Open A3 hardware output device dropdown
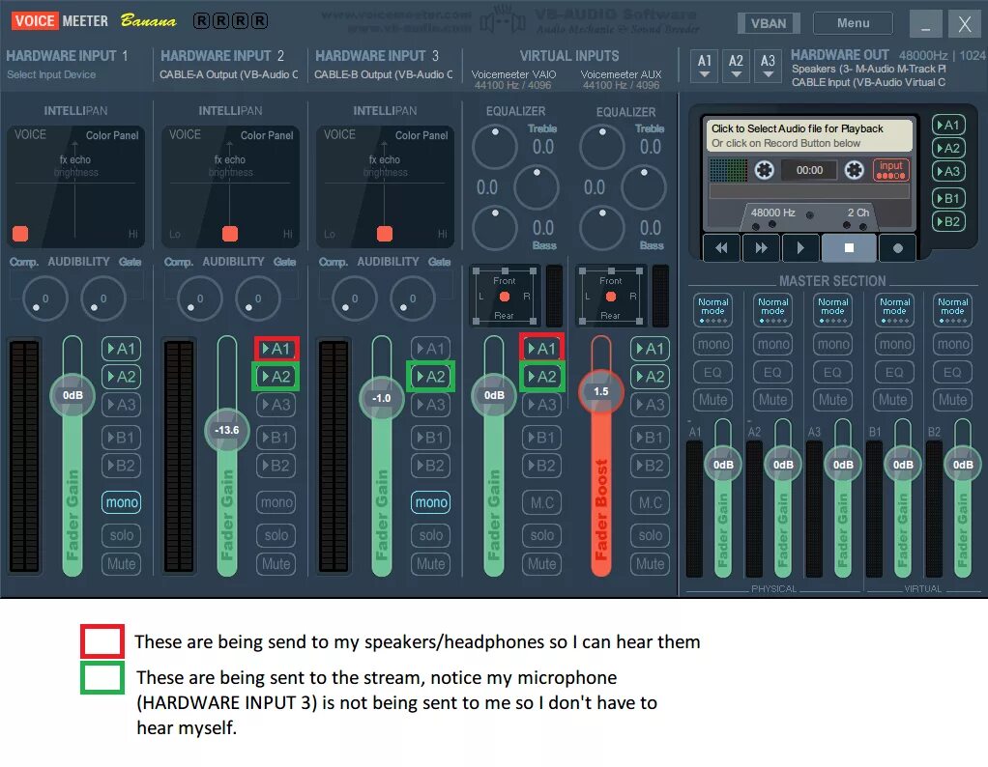 pos(768,66)
